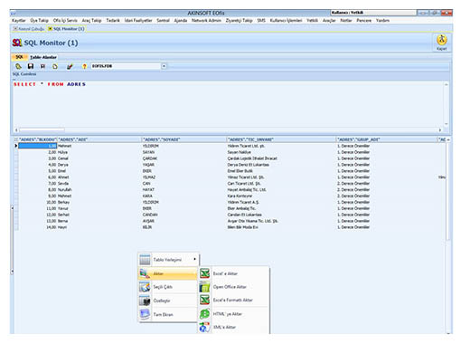Open the Kullanıcı İşlemleri menu
461x344 pixels.
[x=286, y=21]
